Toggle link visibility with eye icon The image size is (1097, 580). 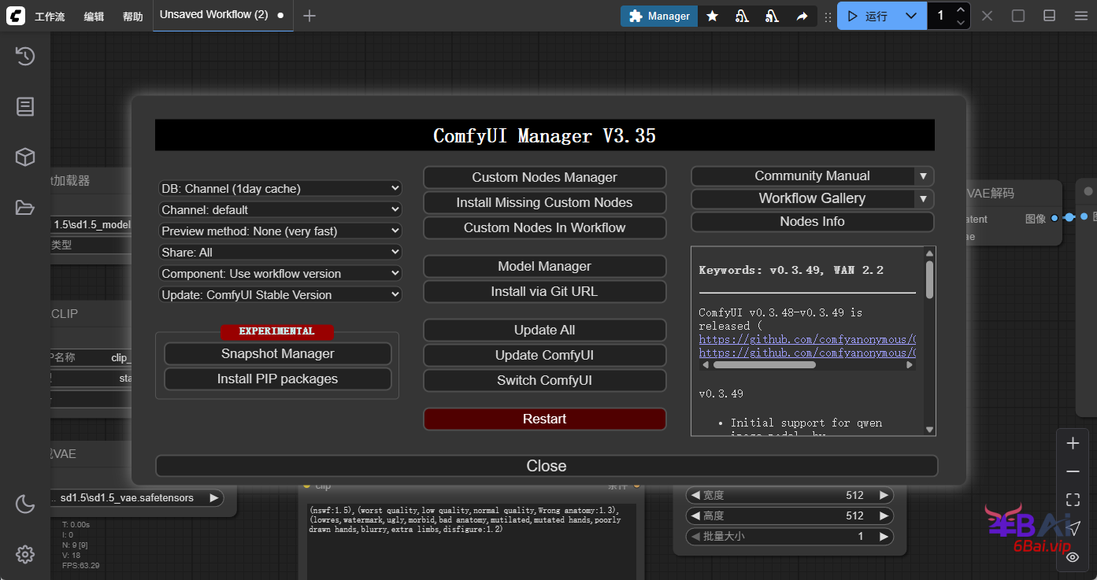pos(1073,556)
